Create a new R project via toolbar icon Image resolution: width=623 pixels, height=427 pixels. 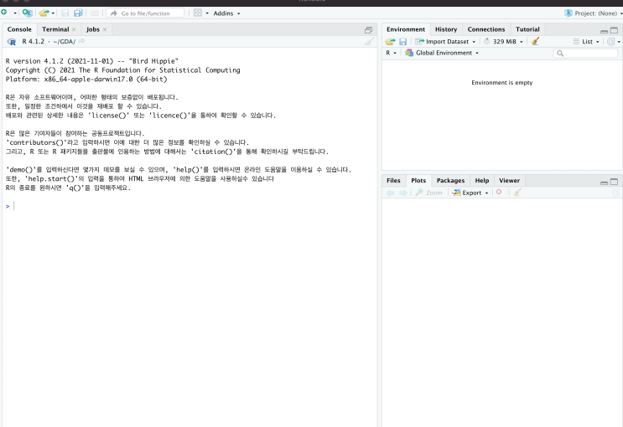pos(27,13)
